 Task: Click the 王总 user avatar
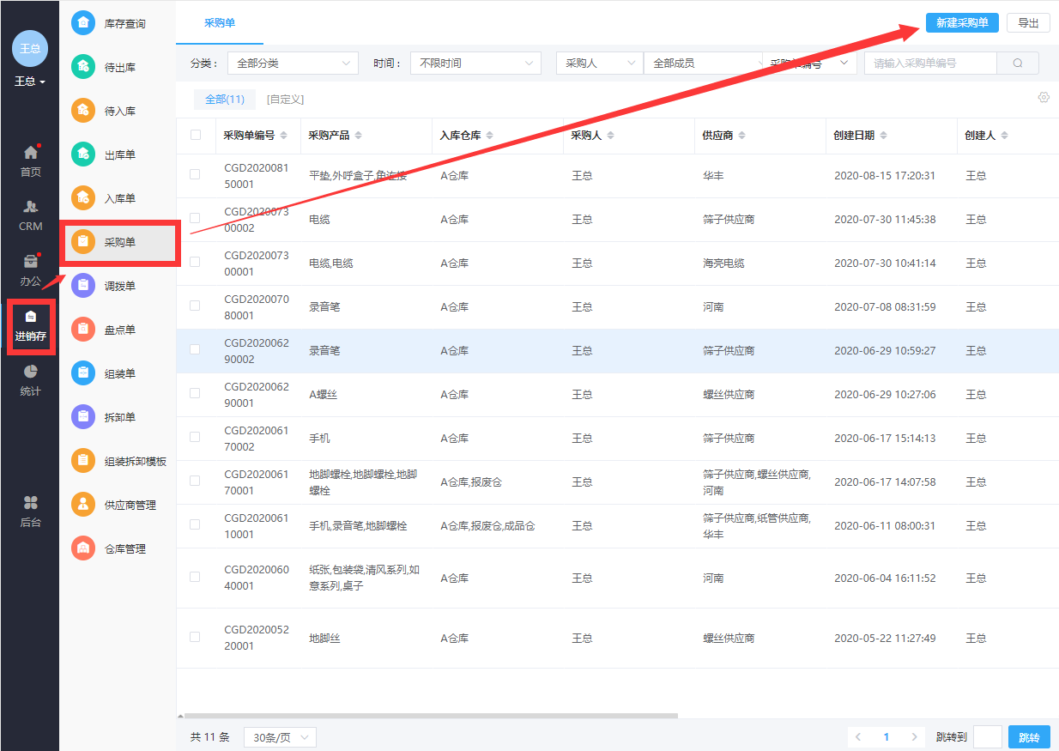[30, 48]
